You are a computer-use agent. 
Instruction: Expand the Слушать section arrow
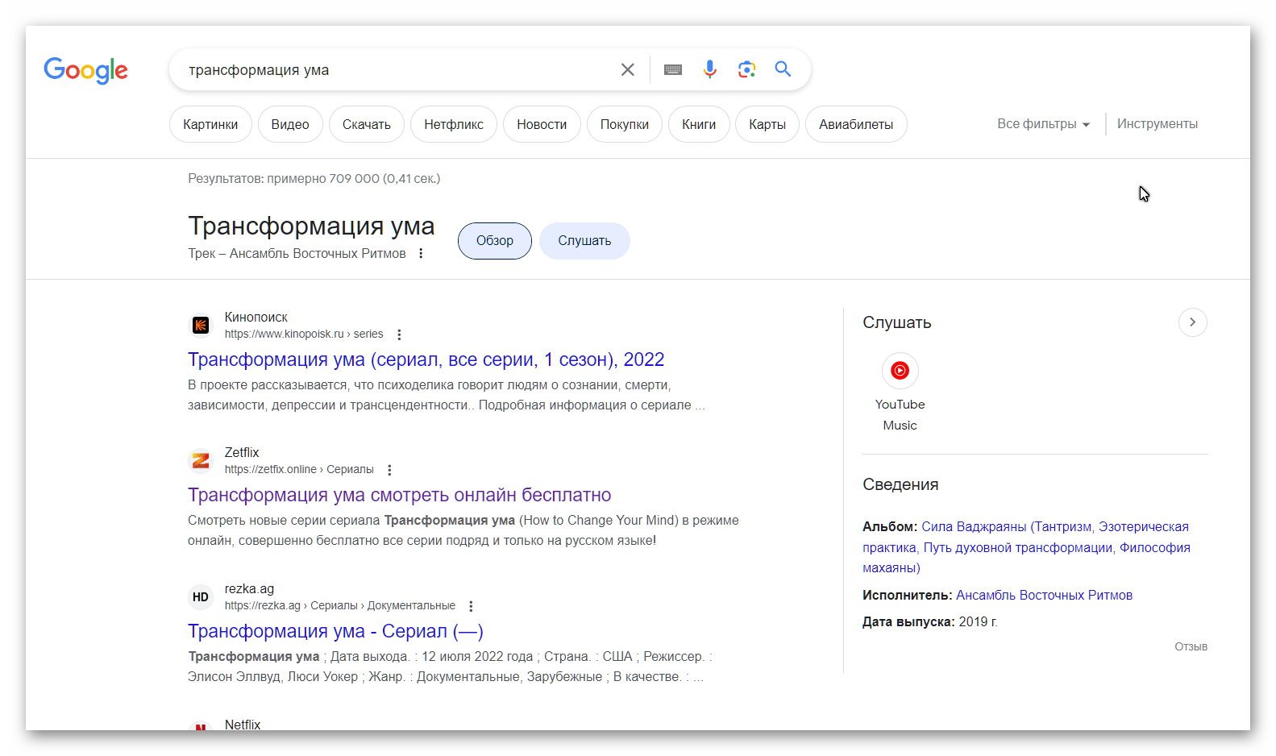pos(1192,322)
